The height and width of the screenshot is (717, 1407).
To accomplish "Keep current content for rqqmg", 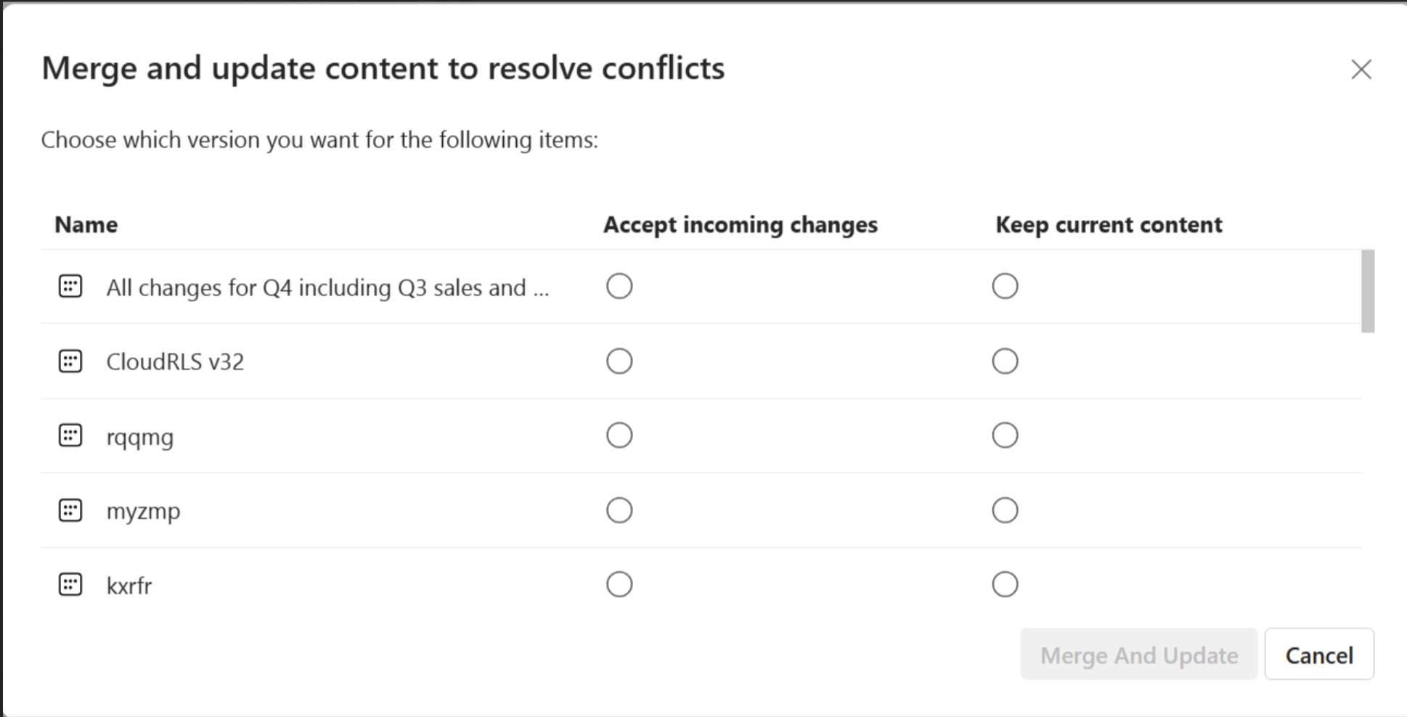I will [1005, 435].
